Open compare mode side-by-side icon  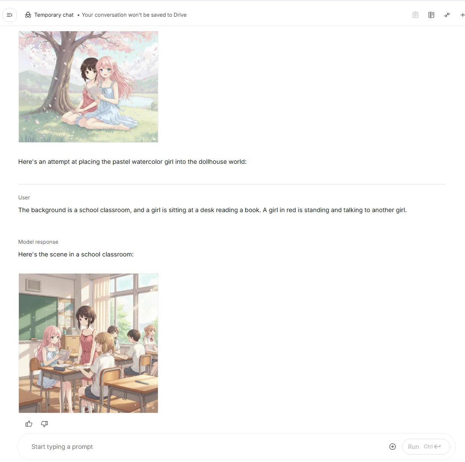point(431,15)
